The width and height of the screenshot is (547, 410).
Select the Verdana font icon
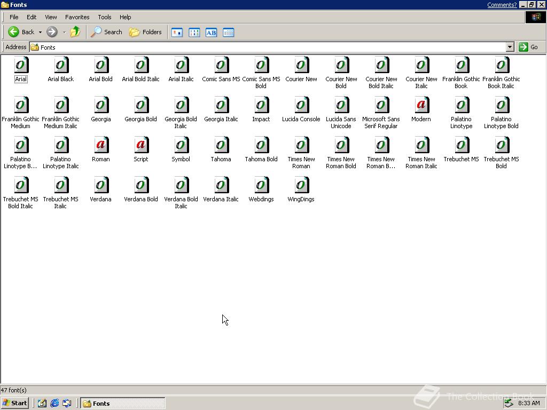pos(101,185)
